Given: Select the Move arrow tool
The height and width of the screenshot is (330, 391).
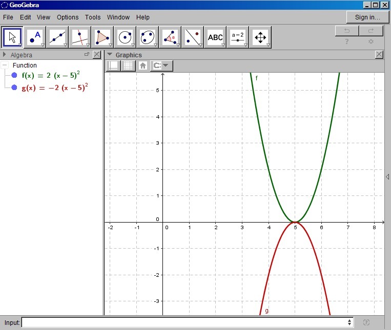Looking at the screenshot, I should tap(13, 37).
